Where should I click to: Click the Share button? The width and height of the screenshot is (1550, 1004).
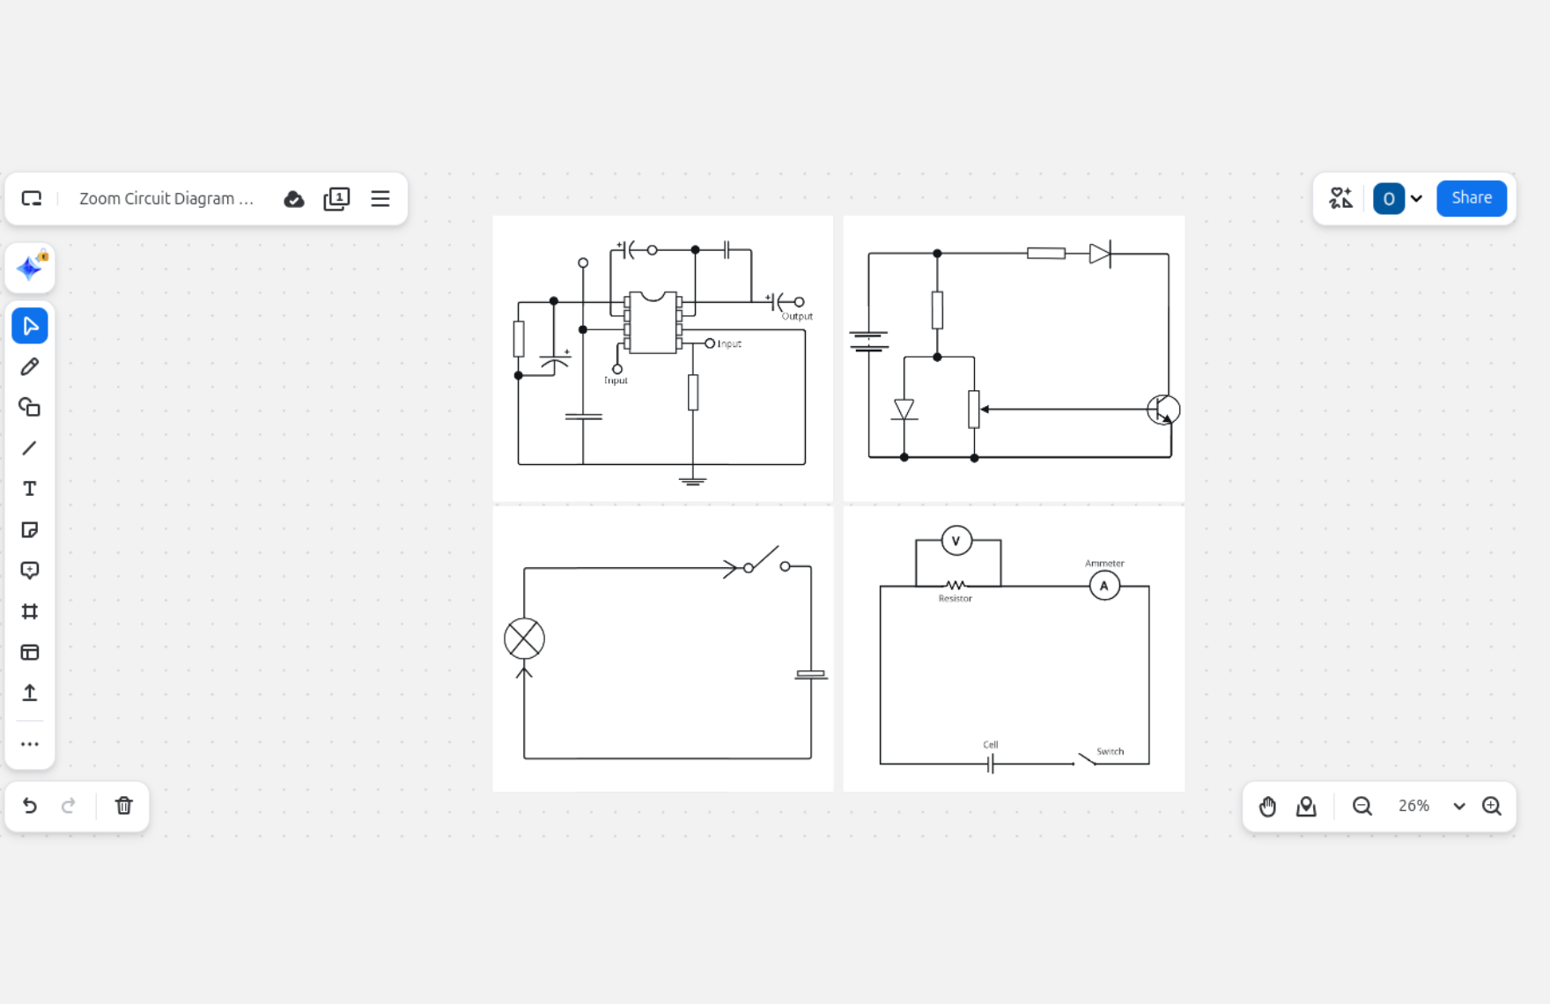(x=1471, y=198)
